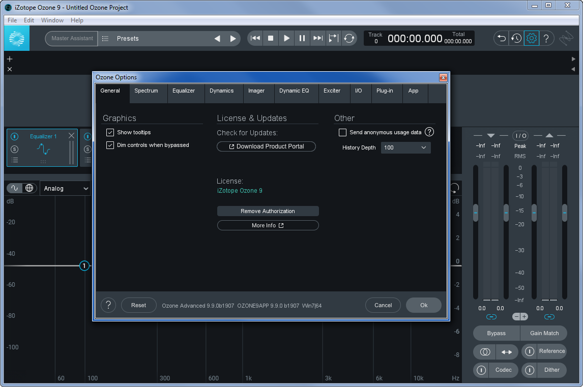
Task: Toggle the Gain Match button
Action: click(x=544, y=333)
